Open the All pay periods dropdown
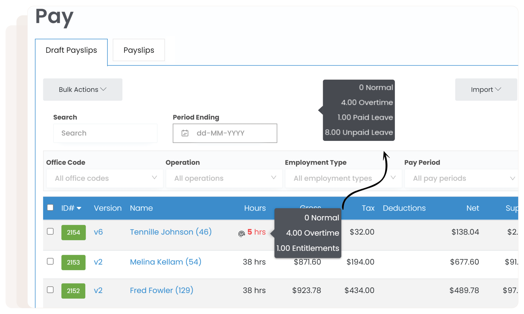Screen dimensions: 524x314 [462, 178]
